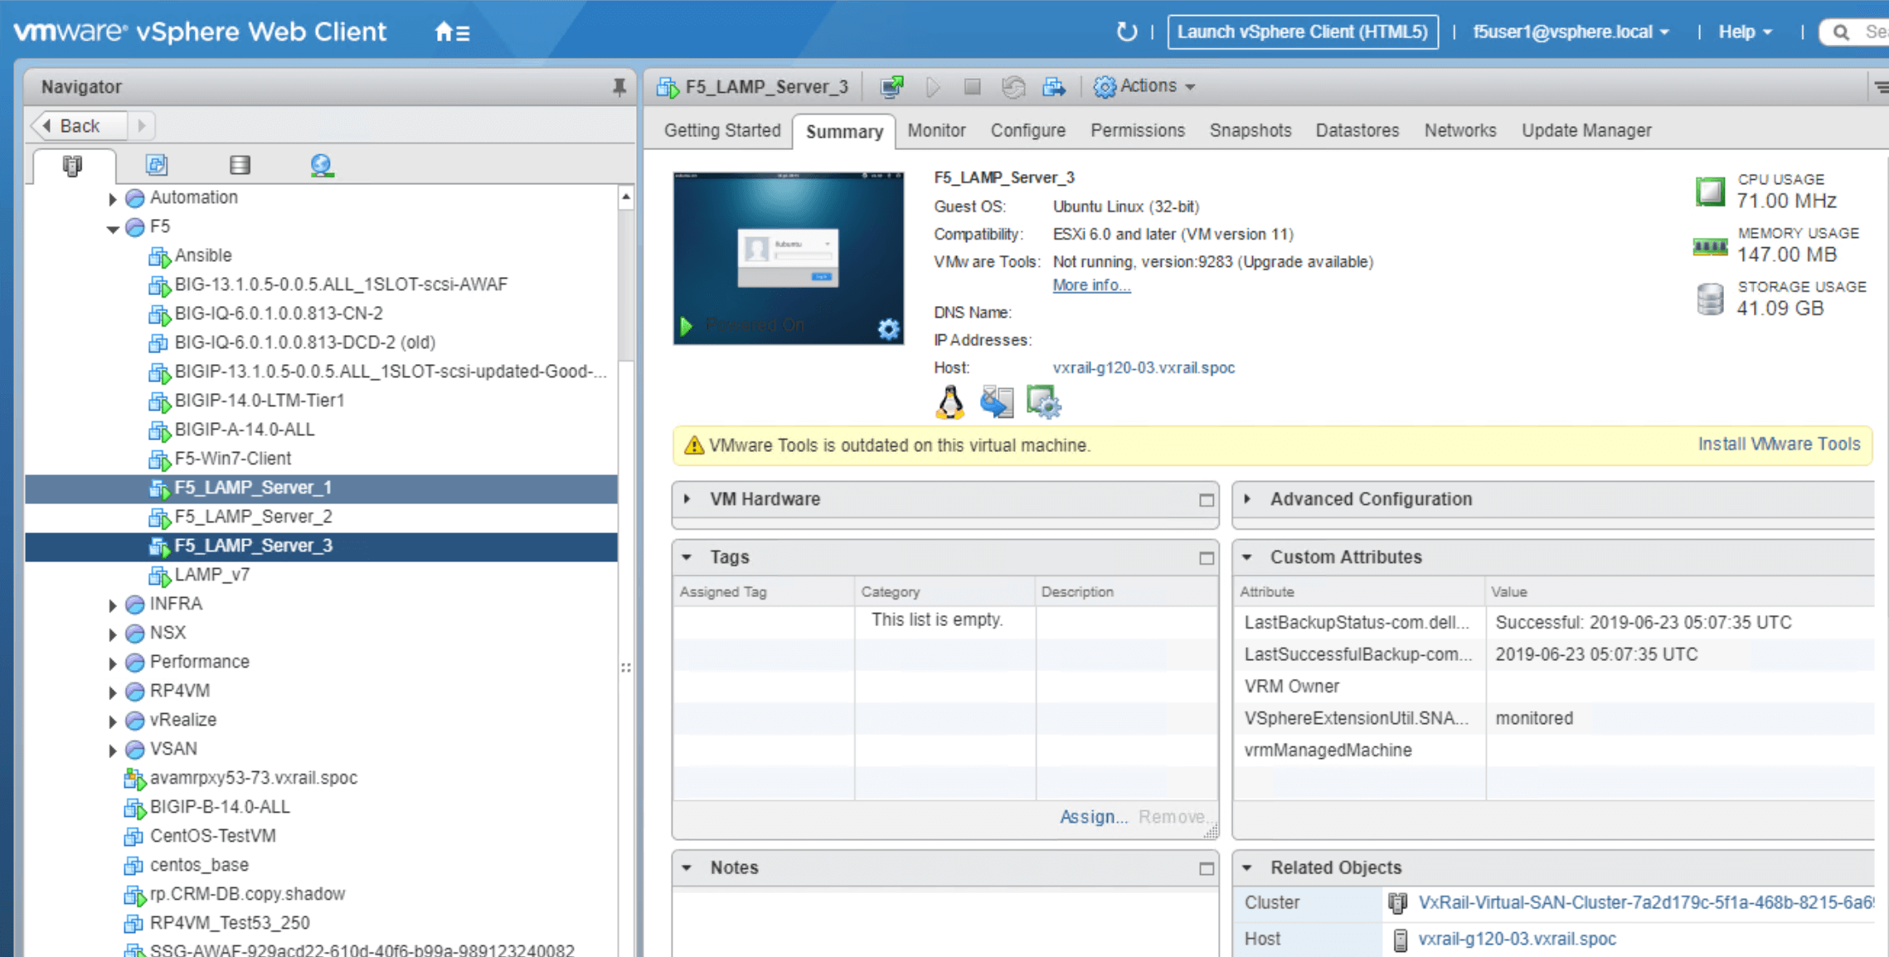Switch to Networking navigator view icon
This screenshot has width=1889, height=957.
322,165
